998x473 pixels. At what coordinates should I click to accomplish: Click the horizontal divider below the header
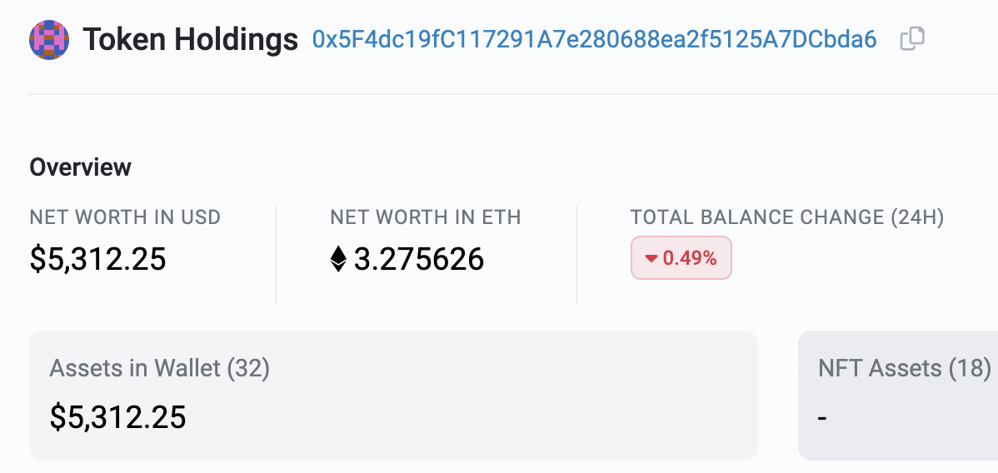click(x=514, y=94)
